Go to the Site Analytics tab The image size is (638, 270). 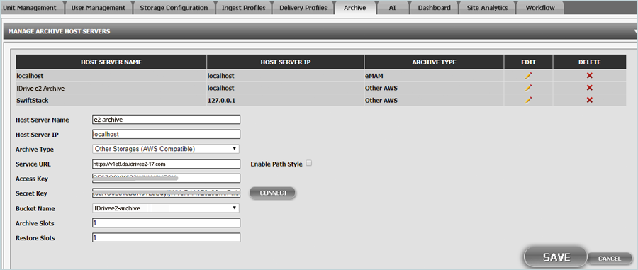point(488,8)
